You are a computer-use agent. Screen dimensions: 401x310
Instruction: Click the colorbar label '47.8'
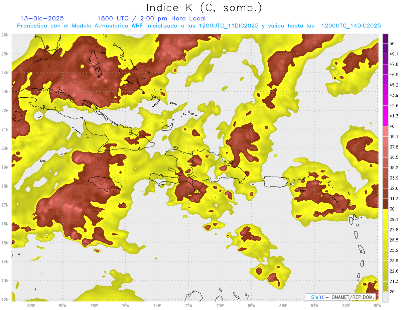pyautogui.click(x=394, y=64)
